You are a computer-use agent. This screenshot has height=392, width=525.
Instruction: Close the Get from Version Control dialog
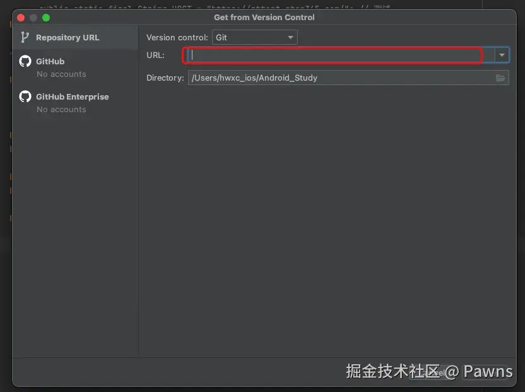(x=21, y=18)
